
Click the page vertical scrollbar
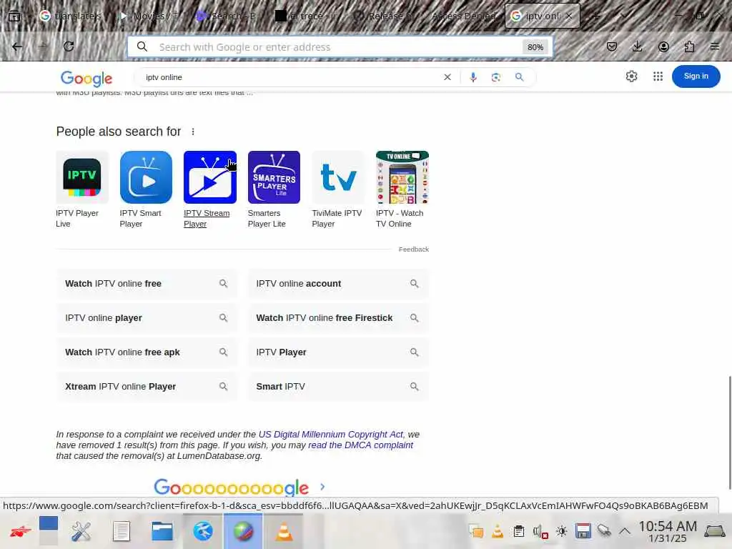click(x=728, y=432)
